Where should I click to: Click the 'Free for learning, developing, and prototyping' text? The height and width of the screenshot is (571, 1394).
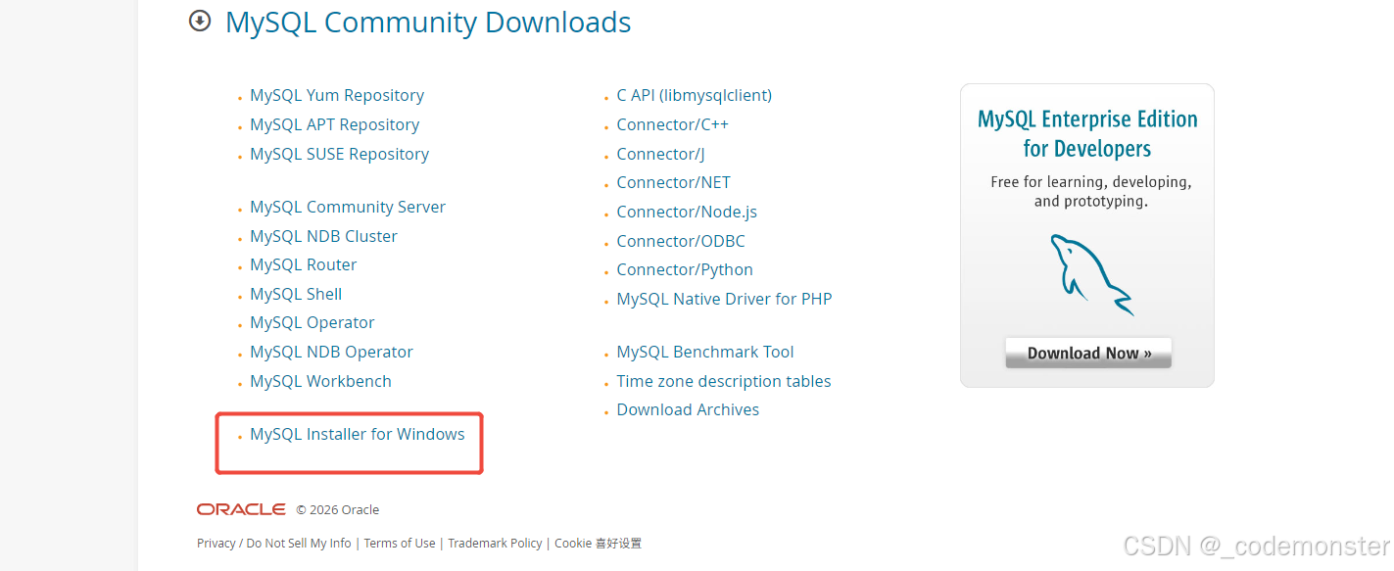[x=1090, y=192]
